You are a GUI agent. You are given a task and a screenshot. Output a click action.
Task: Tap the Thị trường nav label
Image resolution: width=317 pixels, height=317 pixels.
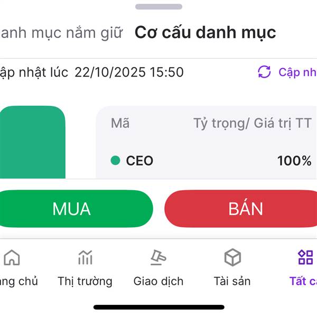coord(85,281)
